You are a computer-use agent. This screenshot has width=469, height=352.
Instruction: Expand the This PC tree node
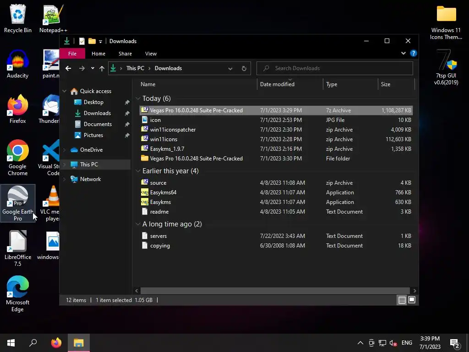click(x=64, y=165)
